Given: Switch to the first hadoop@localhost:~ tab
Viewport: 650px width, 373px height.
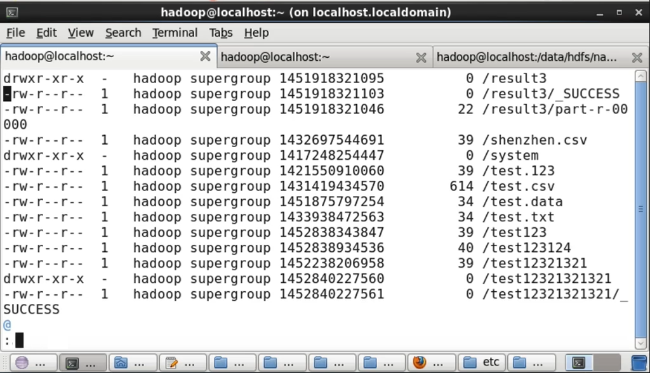Looking at the screenshot, I should tap(109, 56).
